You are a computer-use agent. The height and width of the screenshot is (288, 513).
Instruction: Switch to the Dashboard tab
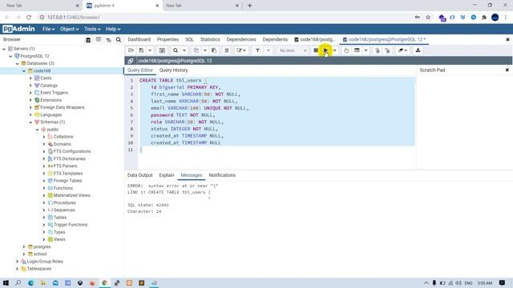(x=139, y=39)
